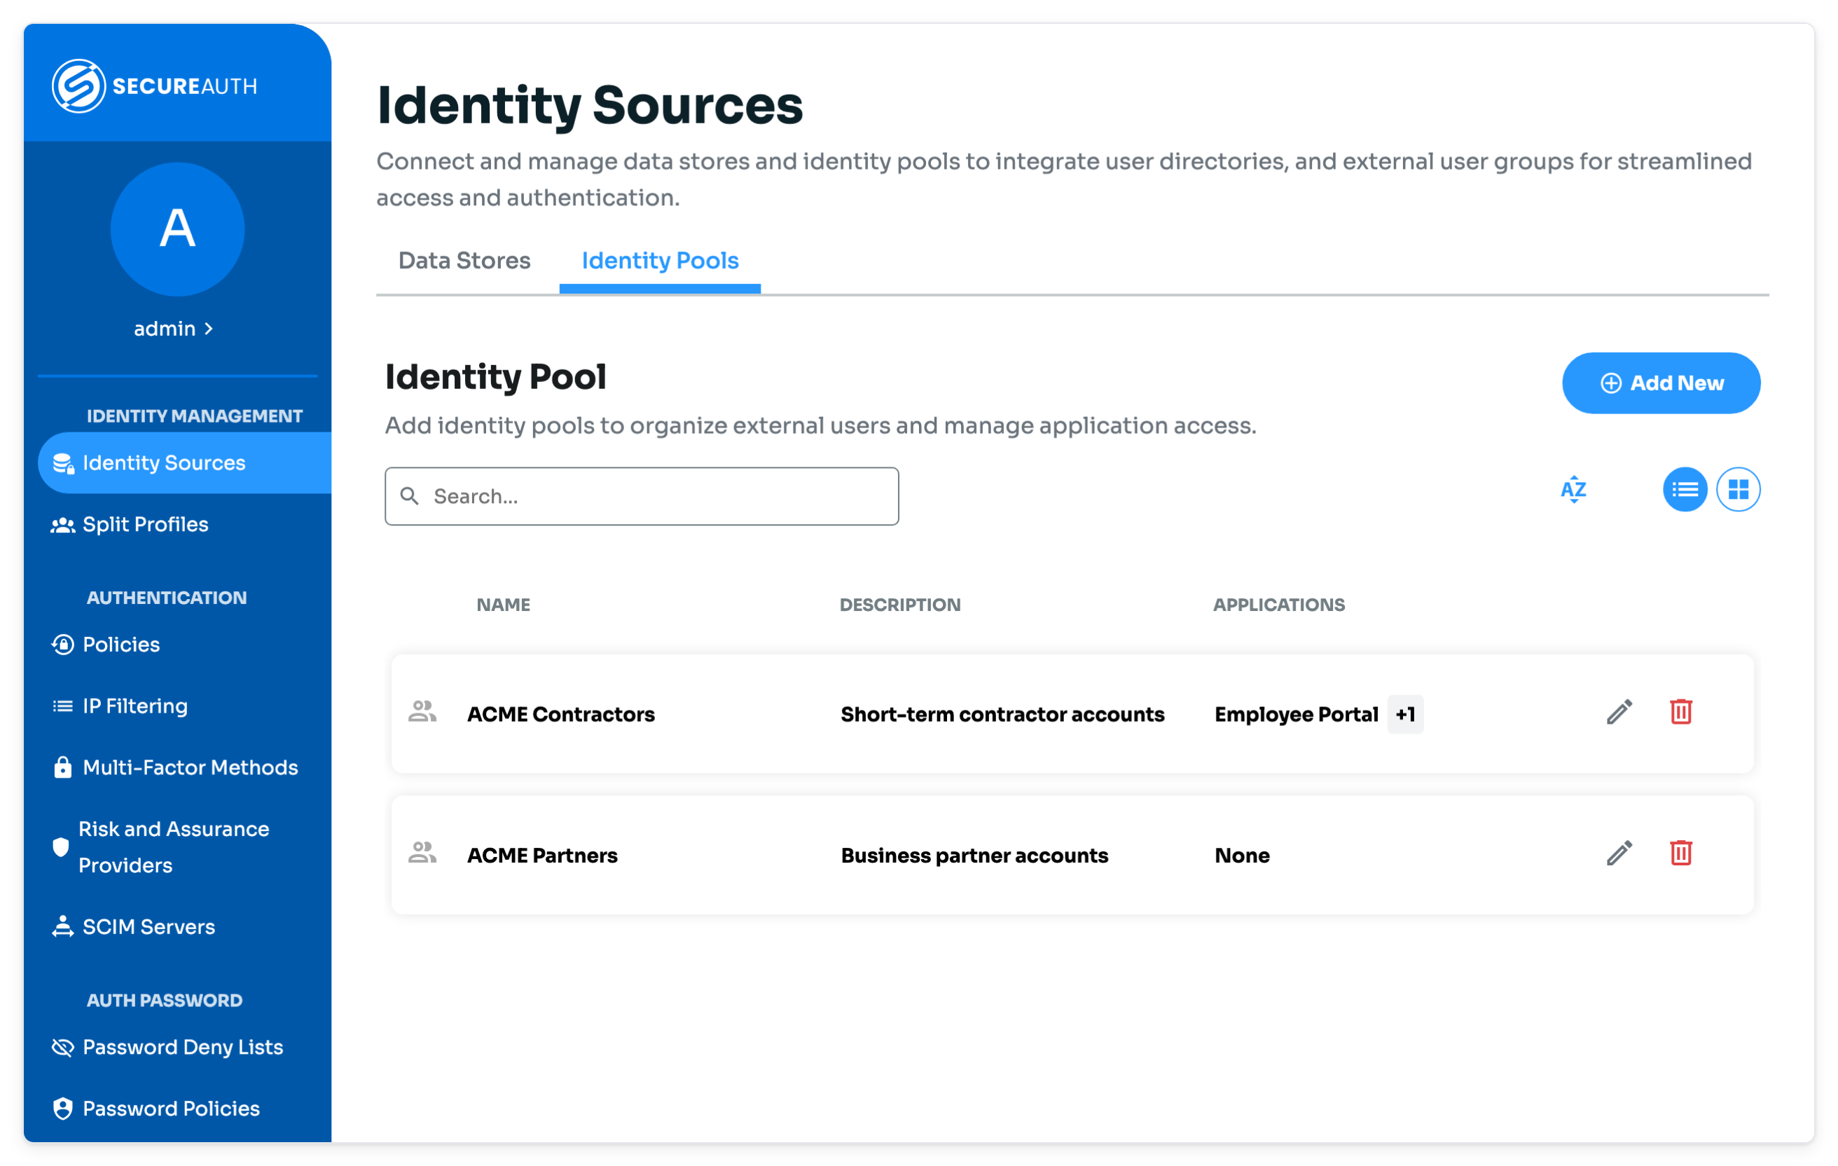Select the Identity Pools tab
Image resolution: width=1838 pixels, height=1166 pixels.
(660, 261)
